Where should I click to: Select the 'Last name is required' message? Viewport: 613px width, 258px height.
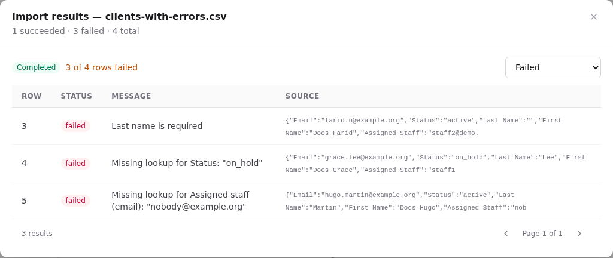tap(157, 126)
